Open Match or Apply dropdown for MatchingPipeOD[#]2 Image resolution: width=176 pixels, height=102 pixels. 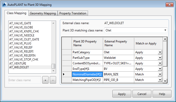click(x=160, y=80)
